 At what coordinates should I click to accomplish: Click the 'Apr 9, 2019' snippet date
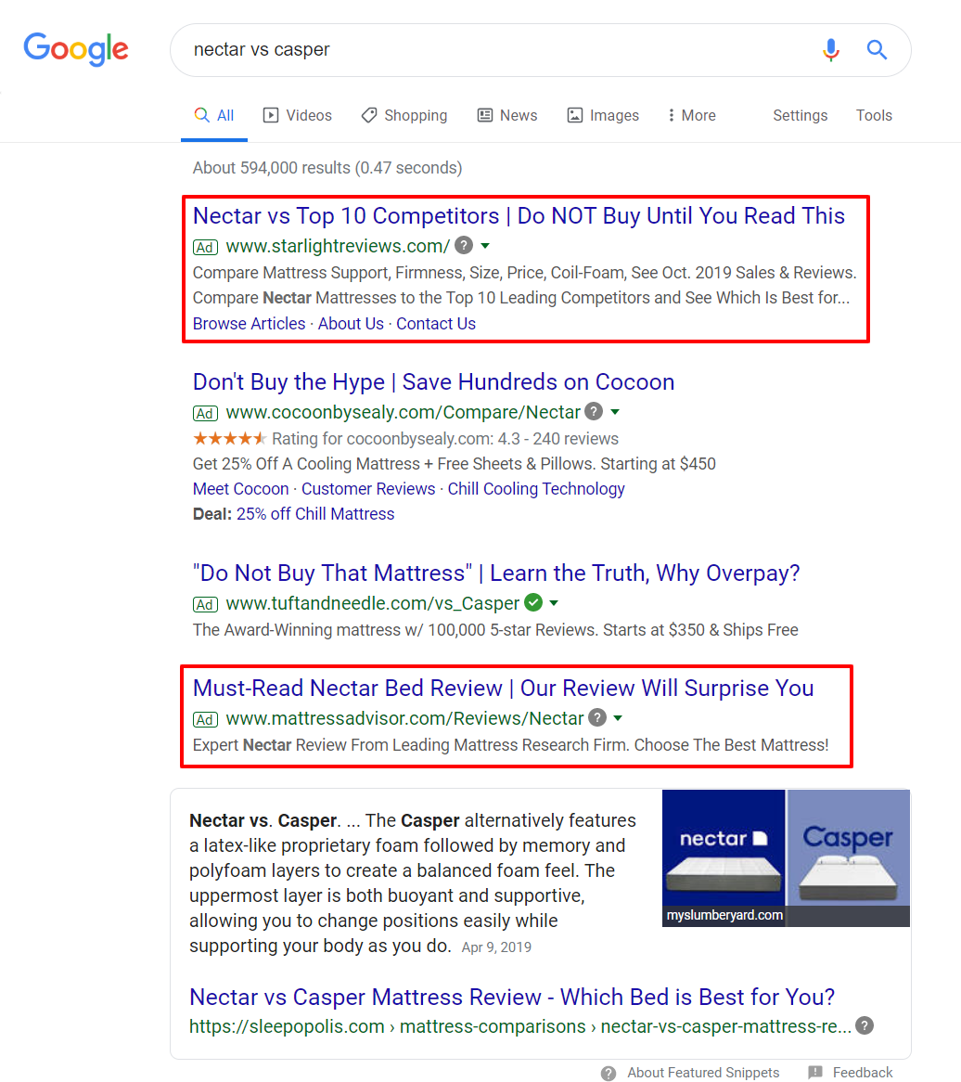[x=496, y=947]
